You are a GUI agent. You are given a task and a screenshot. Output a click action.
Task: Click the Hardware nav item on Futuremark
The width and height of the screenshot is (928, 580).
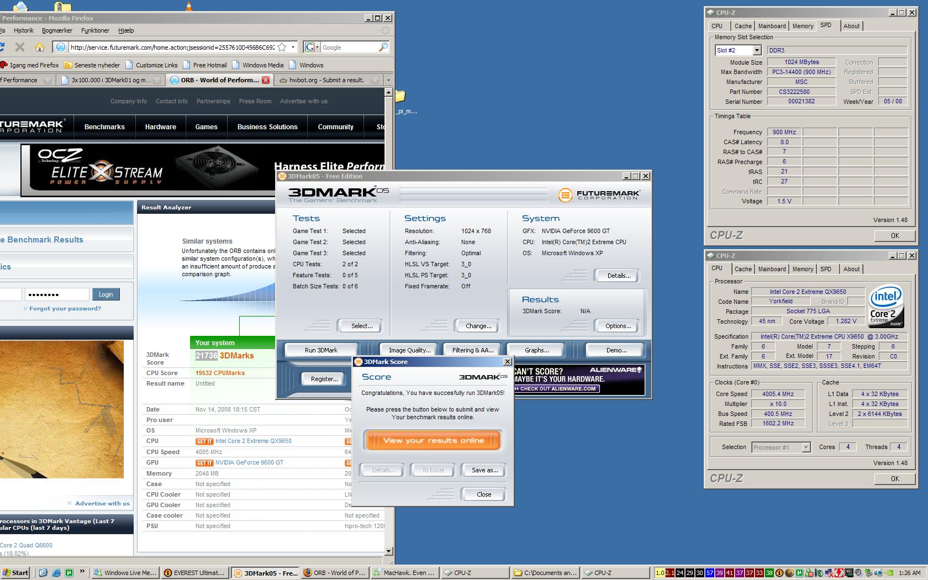click(161, 126)
